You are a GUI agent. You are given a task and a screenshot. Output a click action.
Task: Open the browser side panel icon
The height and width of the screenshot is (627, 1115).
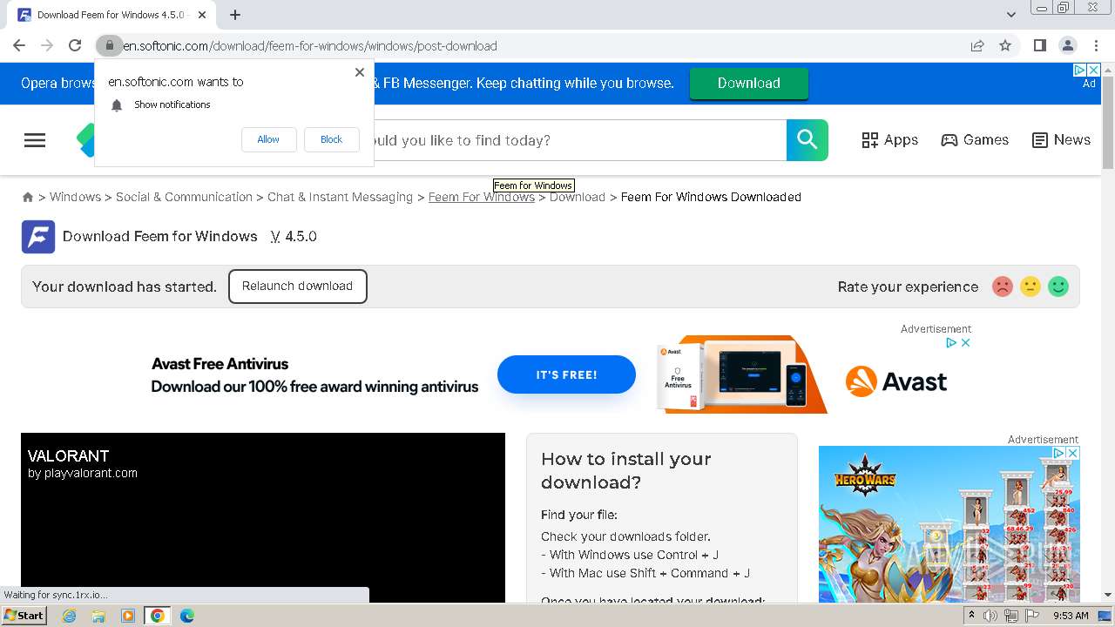1040,45
